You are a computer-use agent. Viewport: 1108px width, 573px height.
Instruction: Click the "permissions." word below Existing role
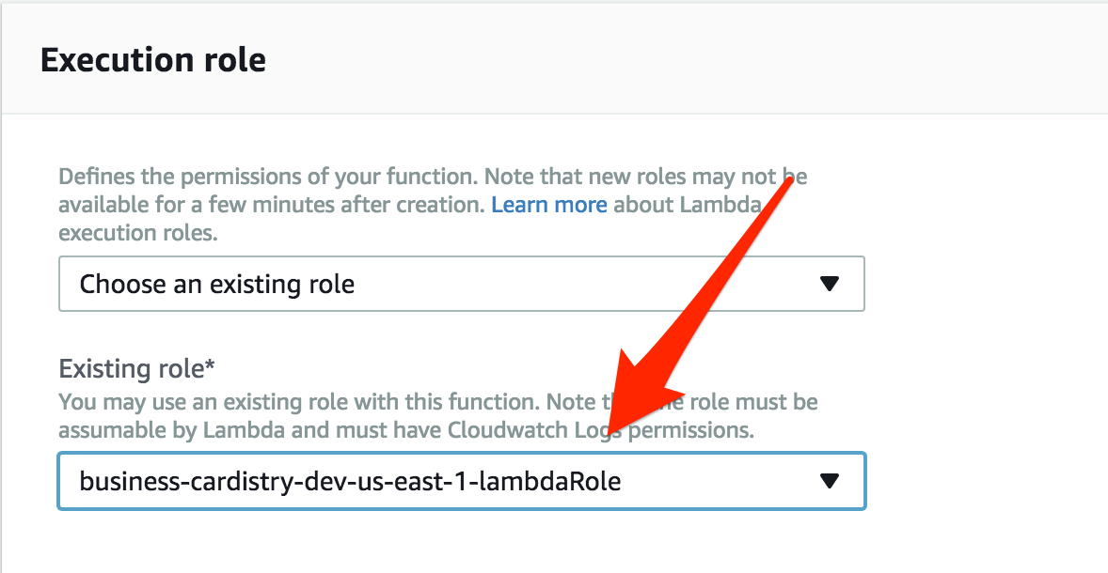[691, 430]
